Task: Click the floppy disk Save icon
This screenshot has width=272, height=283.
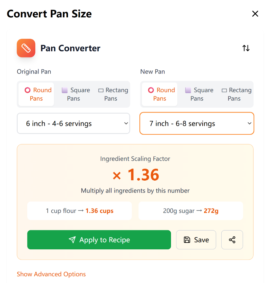Action: (x=187, y=240)
